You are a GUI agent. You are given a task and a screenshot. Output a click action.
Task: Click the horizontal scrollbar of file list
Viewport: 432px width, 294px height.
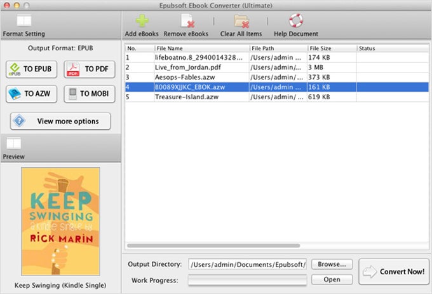click(213, 246)
